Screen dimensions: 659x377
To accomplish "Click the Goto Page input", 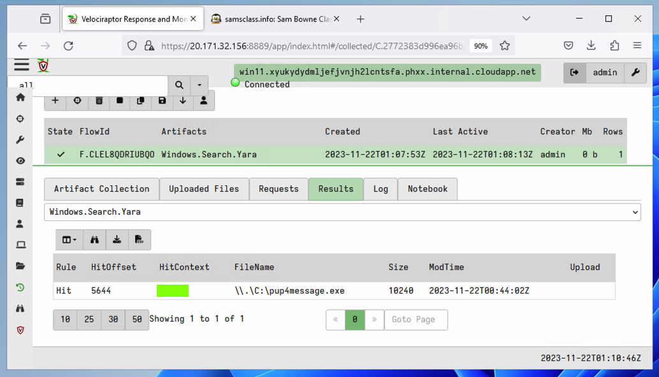I will 416,320.
